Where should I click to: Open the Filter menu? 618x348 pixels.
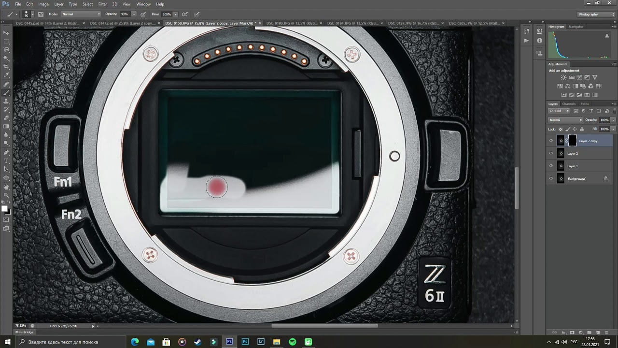pyautogui.click(x=103, y=4)
